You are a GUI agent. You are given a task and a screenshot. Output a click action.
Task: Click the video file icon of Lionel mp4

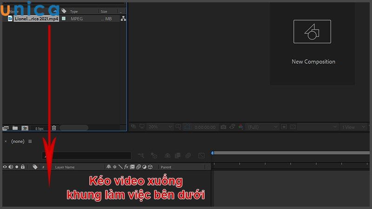click(10, 19)
